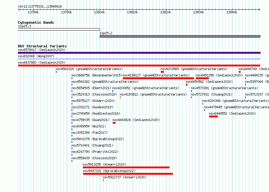269x192 pixels.
Task: Click nsv6443824 (Sedlazeck2020) label
Action: click(136, 120)
